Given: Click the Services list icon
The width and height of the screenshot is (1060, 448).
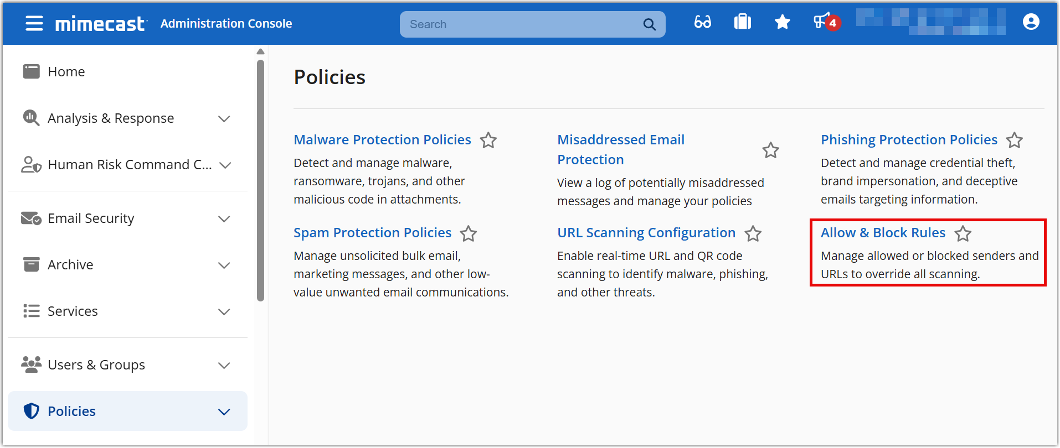Looking at the screenshot, I should 32,311.
